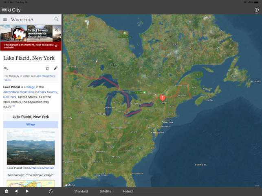Dismiss the Wiki Loves Monuments banner
The width and height of the screenshot is (262, 196).
(57, 30)
